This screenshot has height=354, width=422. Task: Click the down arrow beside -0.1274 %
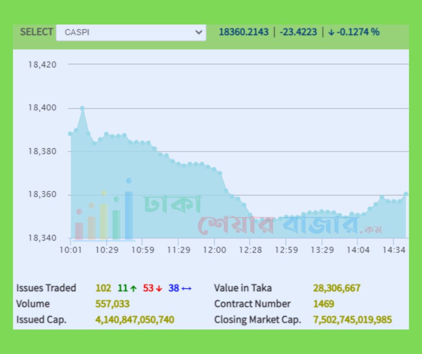(x=331, y=32)
